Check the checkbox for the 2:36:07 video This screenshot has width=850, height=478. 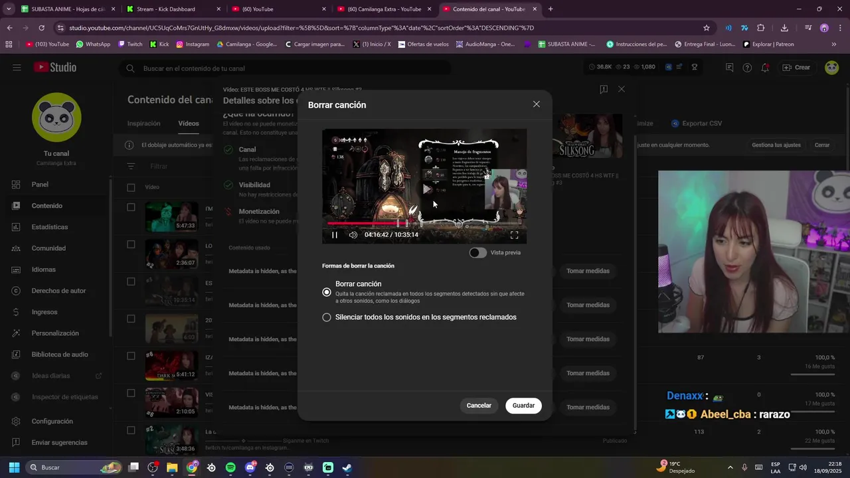tap(131, 244)
